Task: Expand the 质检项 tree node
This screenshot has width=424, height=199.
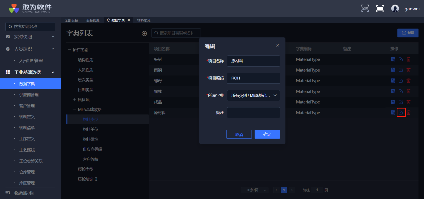Action: (x=75, y=100)
